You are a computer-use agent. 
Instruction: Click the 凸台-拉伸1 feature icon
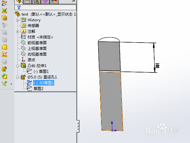23,66
